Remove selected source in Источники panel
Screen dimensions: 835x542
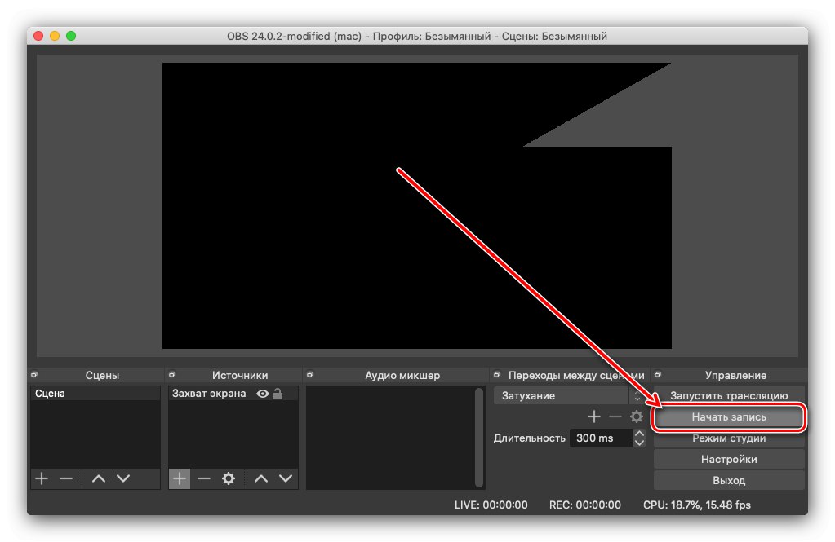(x=204, y=478)
